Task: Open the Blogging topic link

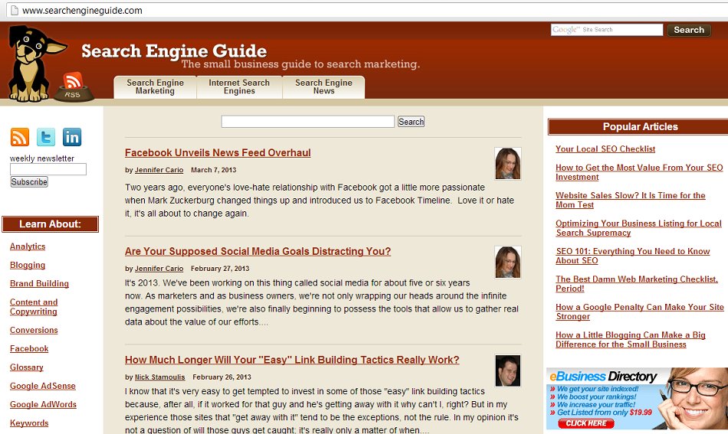Action: point(28,265)
